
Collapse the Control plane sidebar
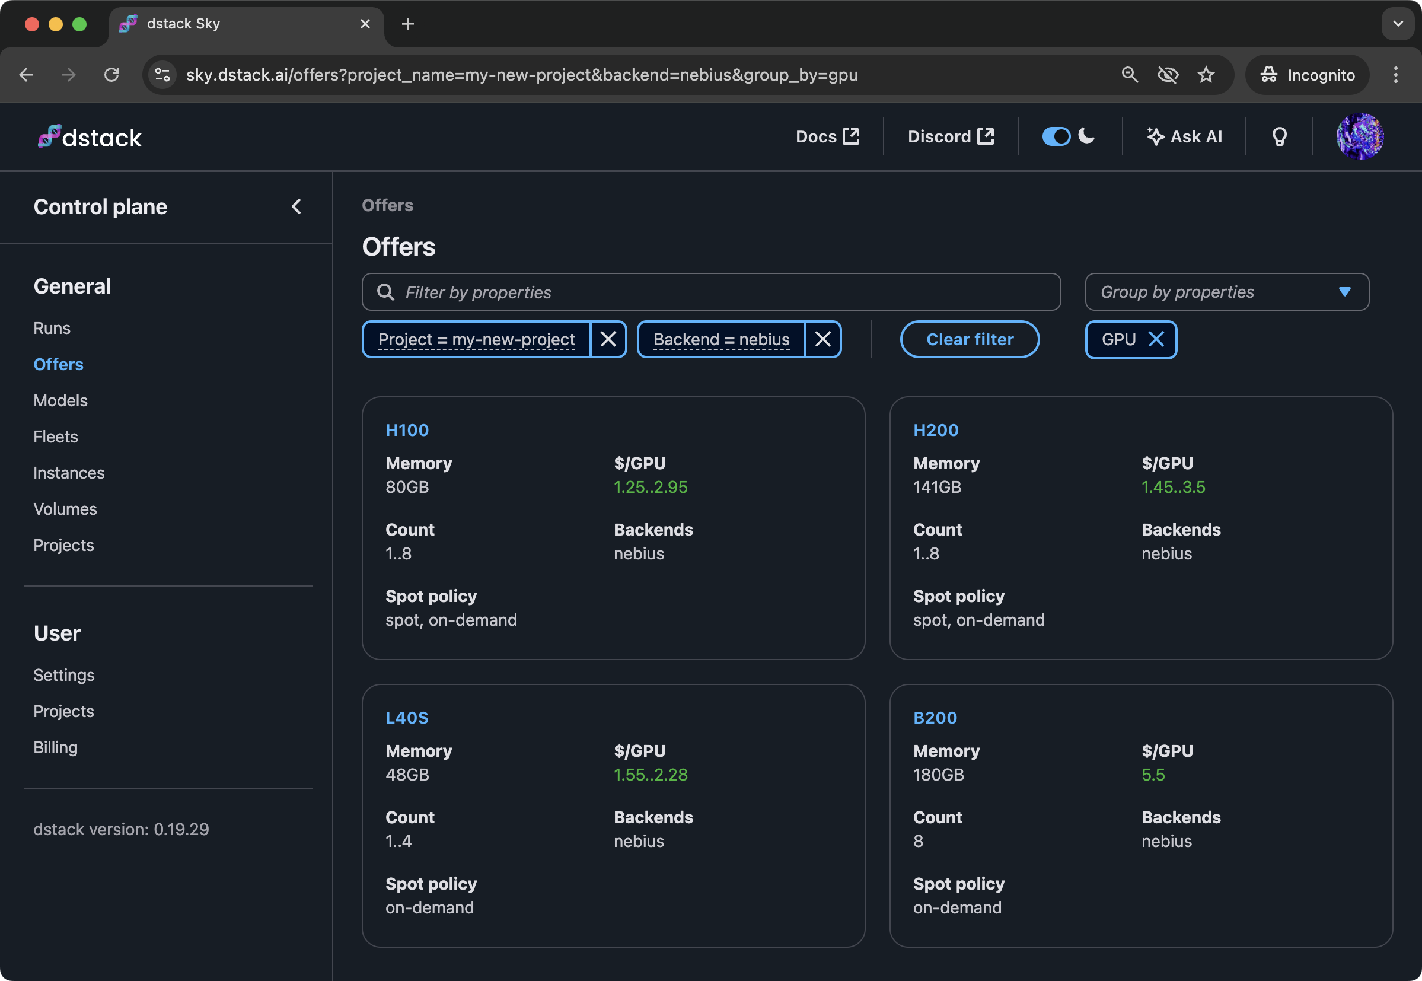coord(296,206)
